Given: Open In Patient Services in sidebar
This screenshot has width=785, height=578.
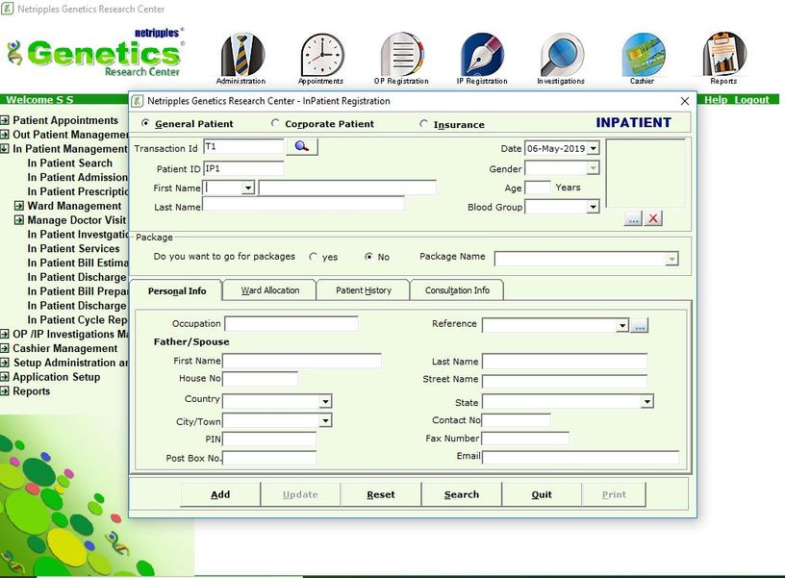Looking at the screenshot, I should point(73,249).
